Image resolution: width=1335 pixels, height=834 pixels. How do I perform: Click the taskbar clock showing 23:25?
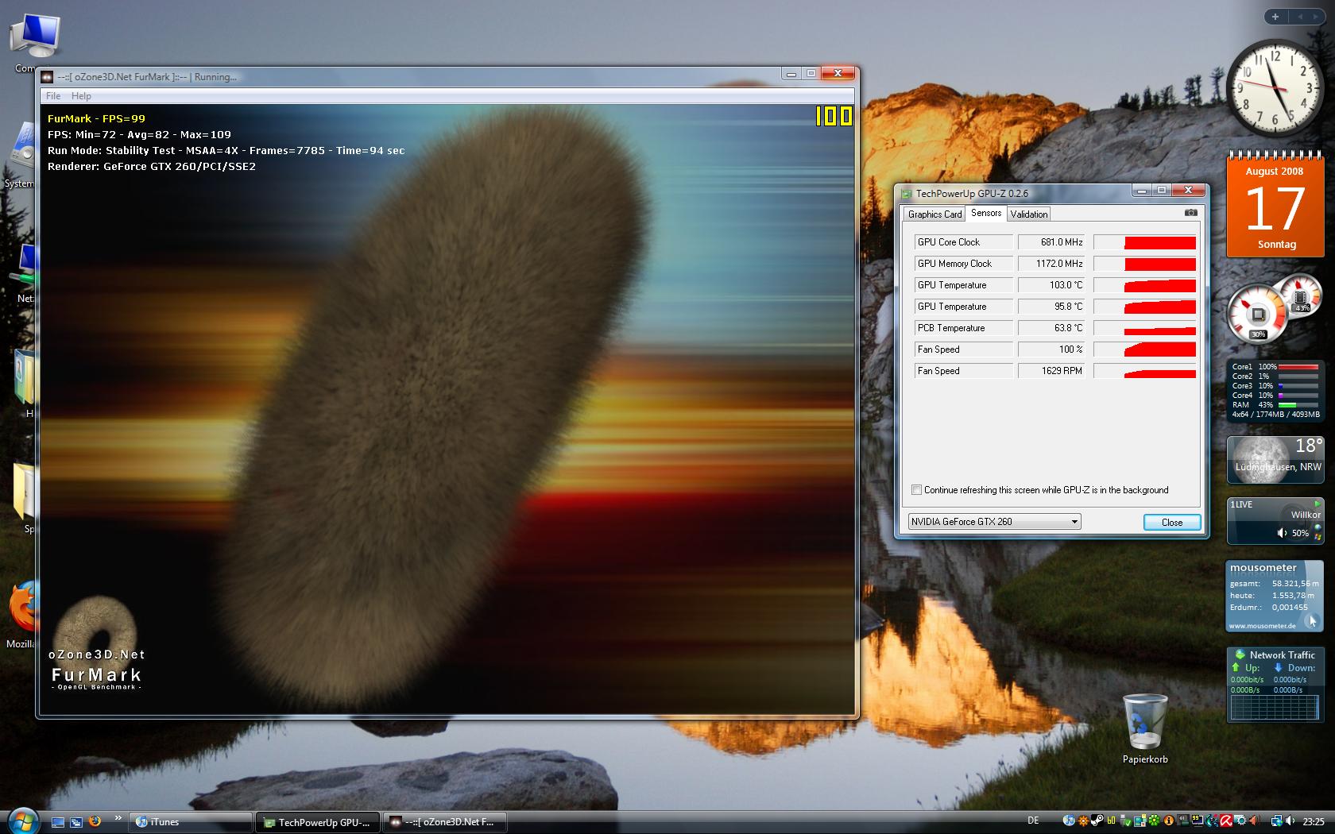1314,822
